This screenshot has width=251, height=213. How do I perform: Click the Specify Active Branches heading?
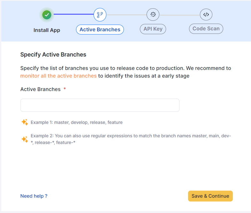point(53,55)
